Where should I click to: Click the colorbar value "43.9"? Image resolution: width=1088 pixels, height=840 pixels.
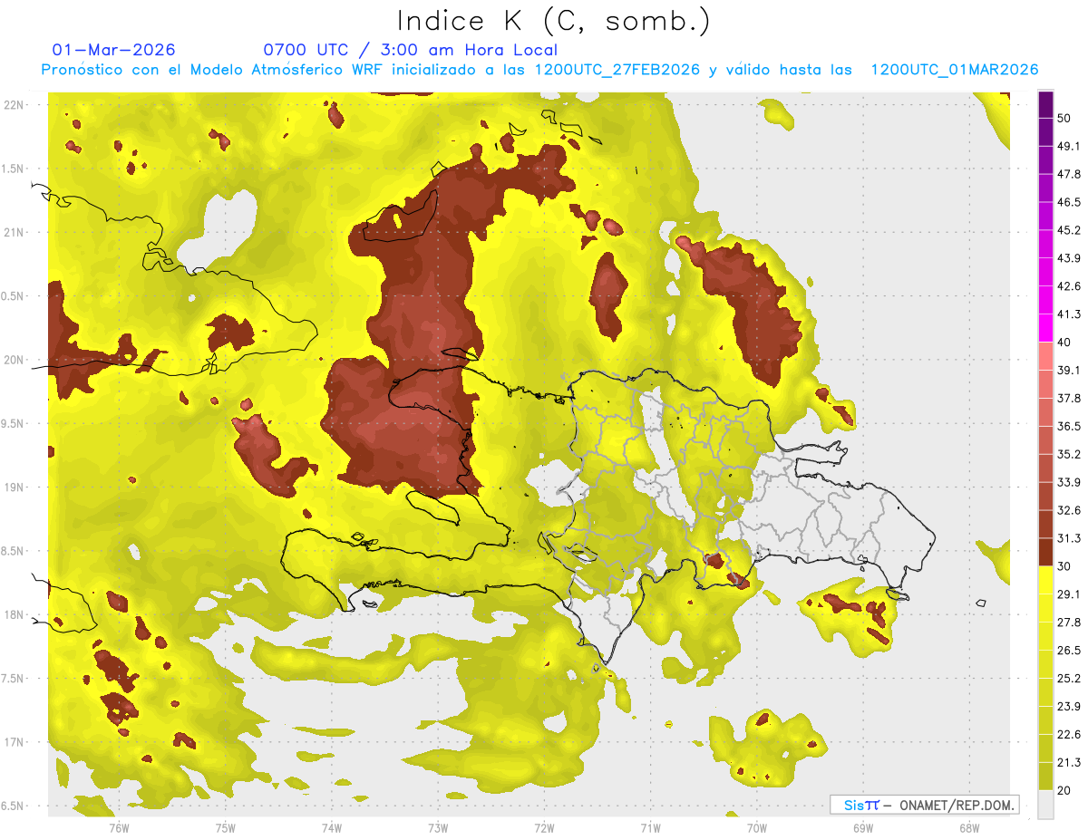(x=1069, y=258)
